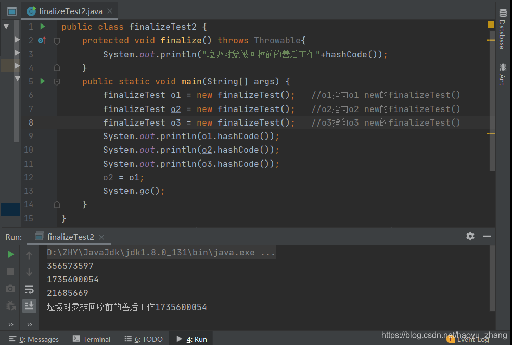This screenshot has width=512, height=345.
Task: Open the Database tool window
Action: point(502,29)
